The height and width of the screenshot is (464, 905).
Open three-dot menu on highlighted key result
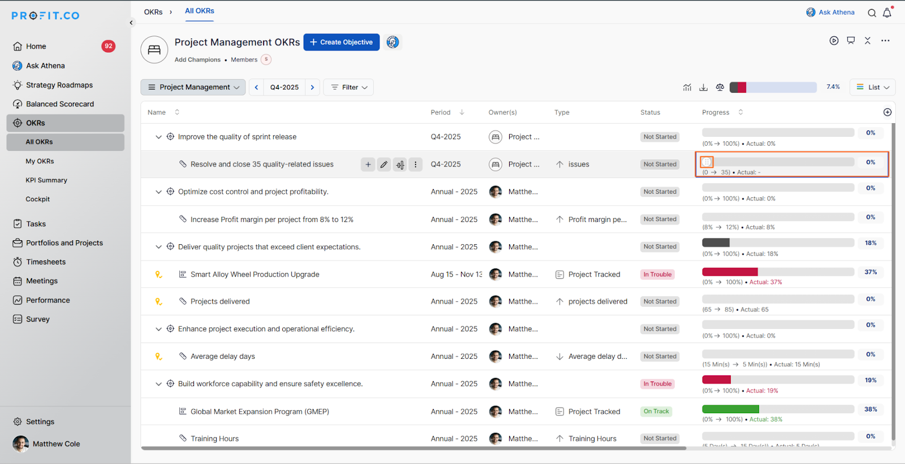coord(416,164)
